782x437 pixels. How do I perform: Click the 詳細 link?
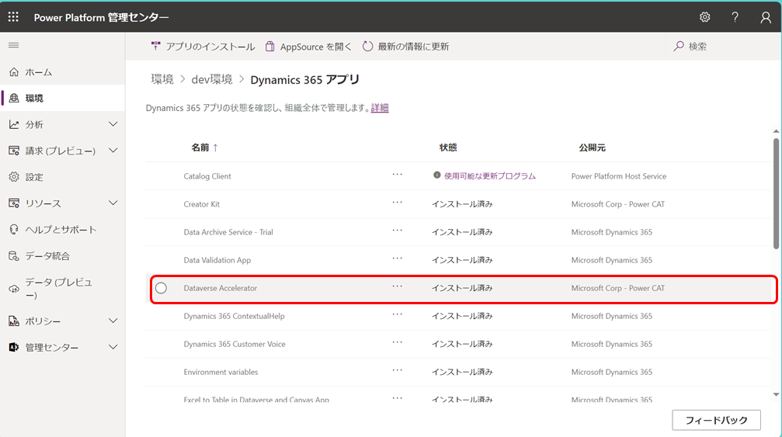[x=380, y=108]
